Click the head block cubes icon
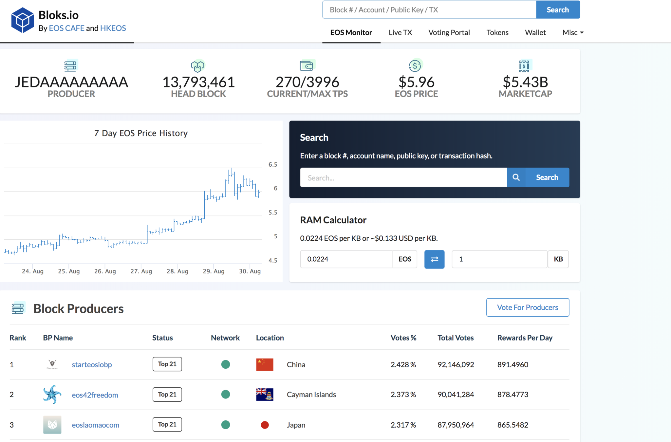The width and height of the screenshot is (671, 442). tap(197, 66)
